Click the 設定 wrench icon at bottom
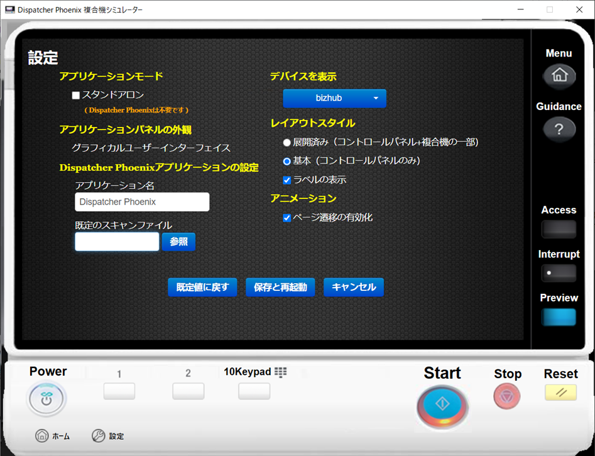595x456 pixels. 98,436
